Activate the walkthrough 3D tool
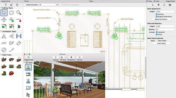Image resolution: width=176 pixels, height=98 pixels. pos(28,67)
